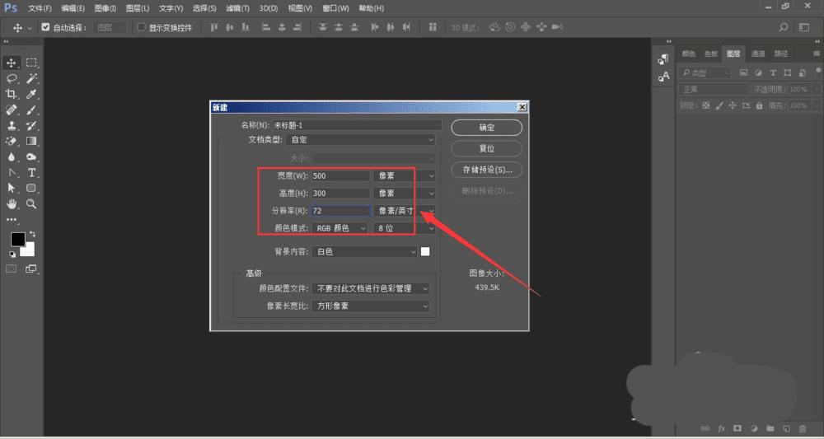Select the Zoom tool
Viewport: 824px width, 439px height.
[x=31, y=203]
